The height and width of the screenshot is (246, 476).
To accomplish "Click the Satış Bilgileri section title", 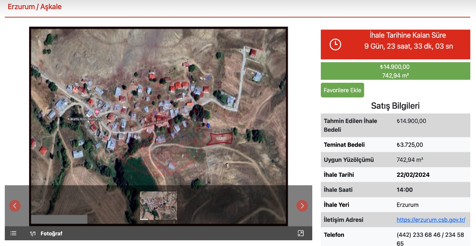I will tap(395, 106).
